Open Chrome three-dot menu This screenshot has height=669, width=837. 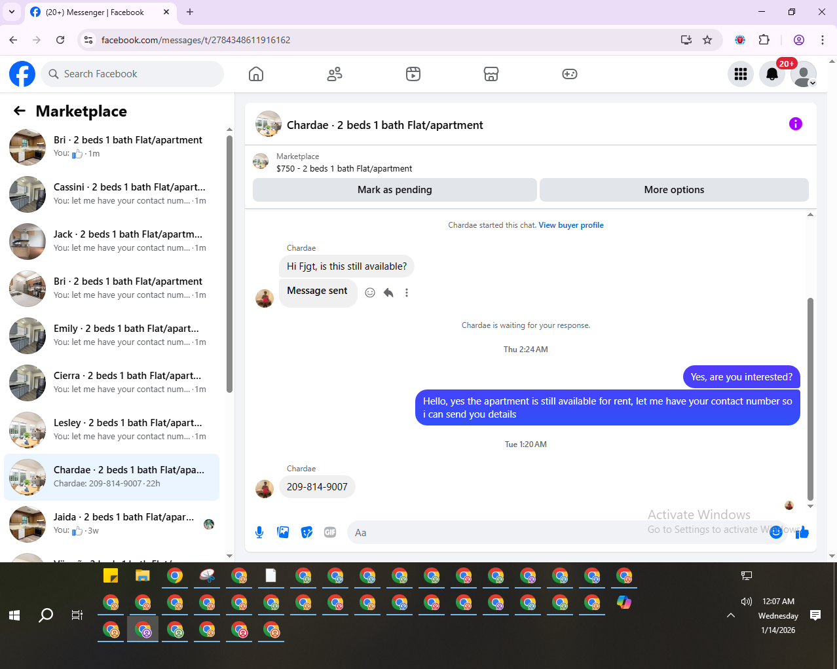(x=823, y=40)
